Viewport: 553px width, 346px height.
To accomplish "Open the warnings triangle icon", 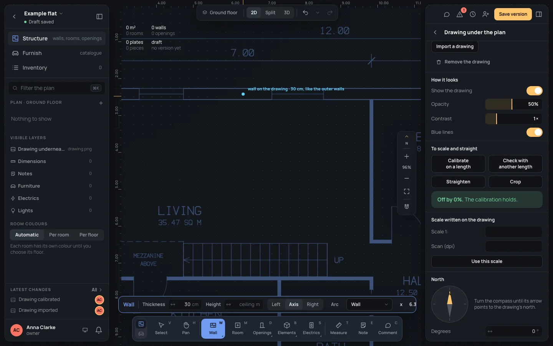I will click(x=460, y=14).
